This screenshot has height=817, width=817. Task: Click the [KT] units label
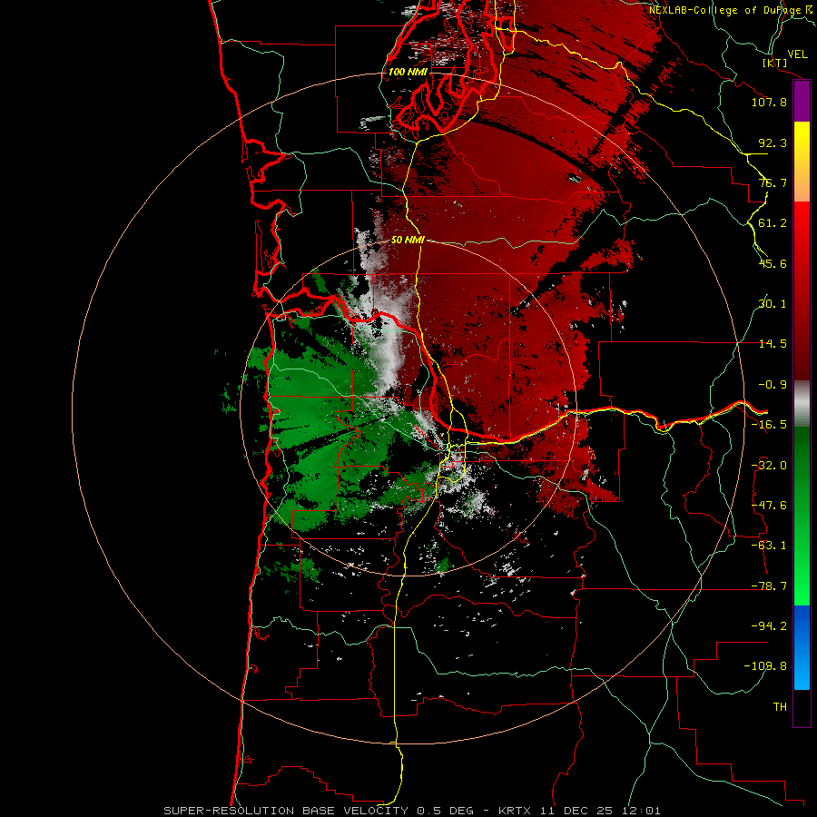[775, 63]
